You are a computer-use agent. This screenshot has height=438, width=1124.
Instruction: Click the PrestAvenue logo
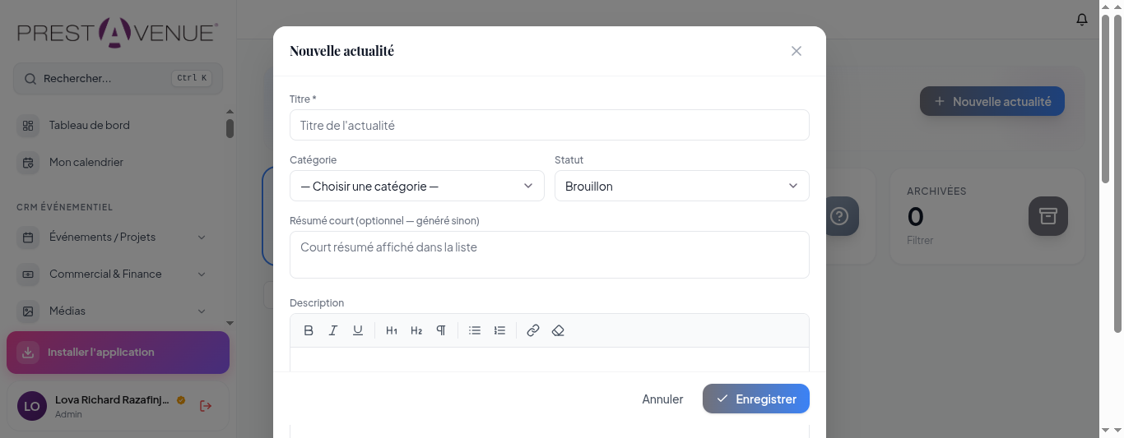tap(118, 32)
